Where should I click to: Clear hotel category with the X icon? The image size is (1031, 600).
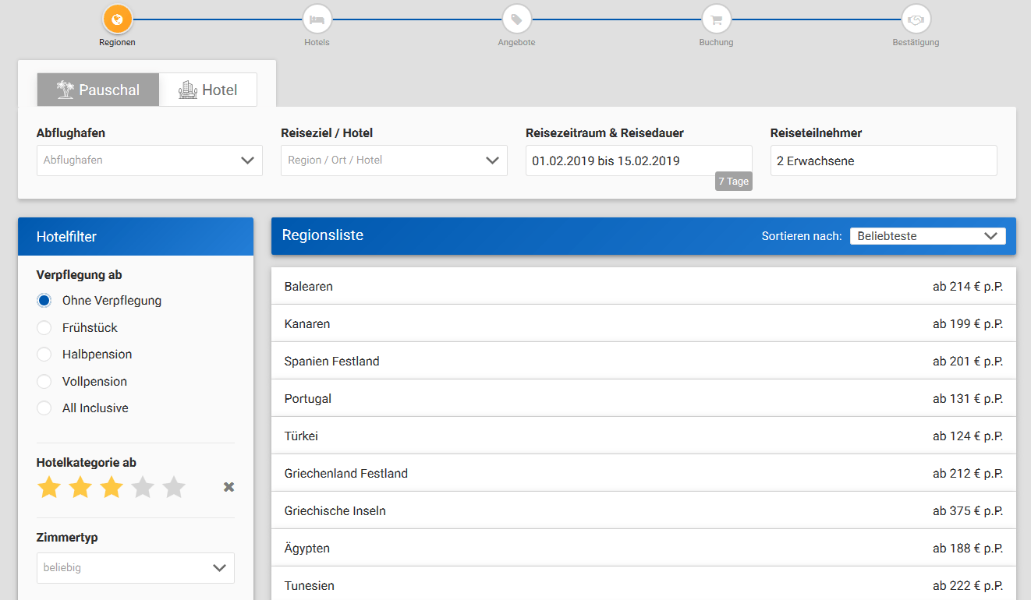pyautogui.click(x=229, y=488)
